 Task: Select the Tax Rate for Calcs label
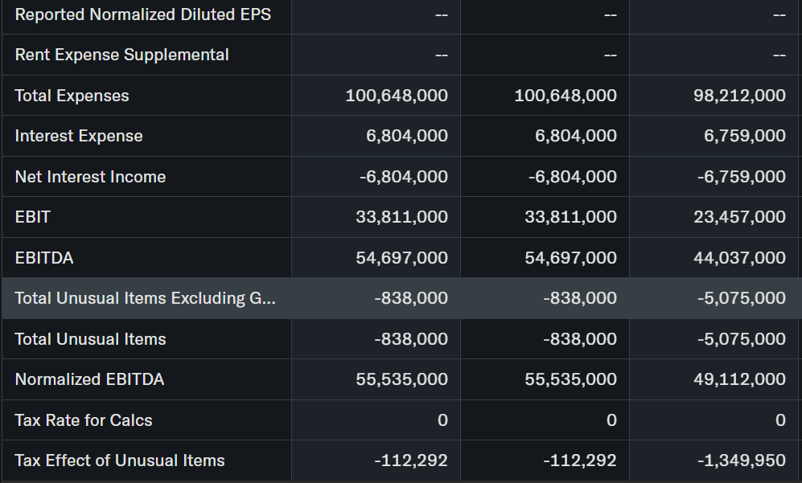click(84, 420)
